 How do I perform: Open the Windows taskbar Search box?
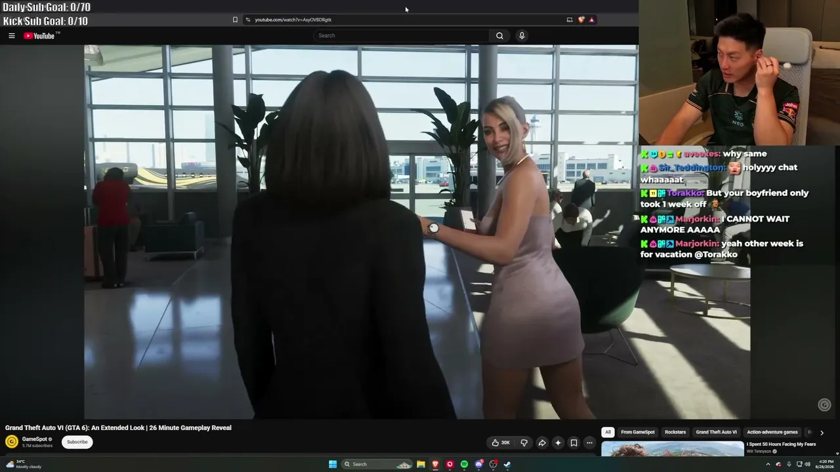(377, 464)
